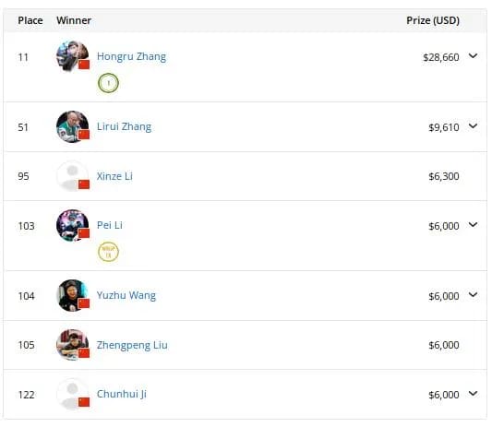Expand the $28,660 prize row details
Screen dimensions: 492x427
473,56
